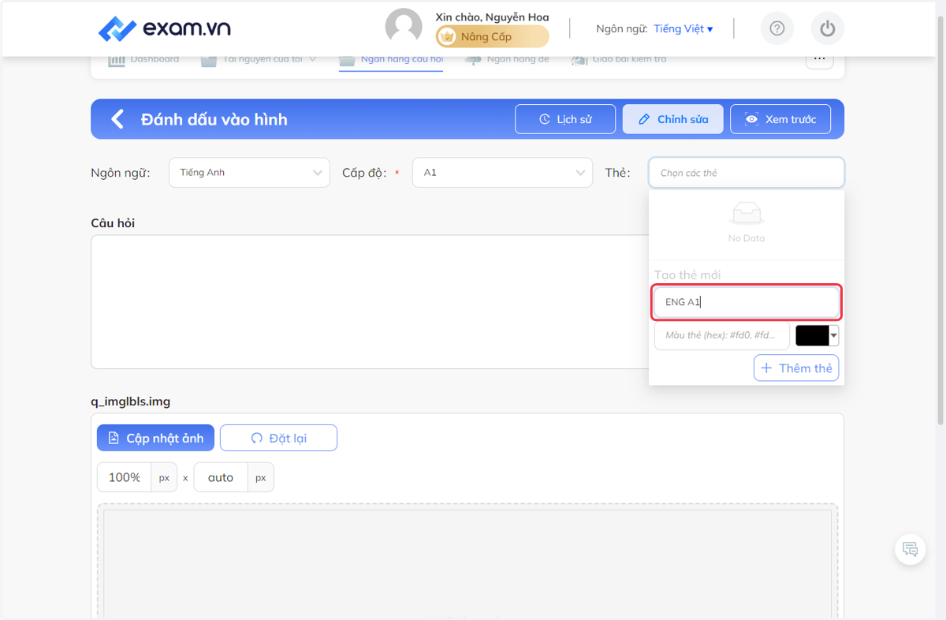Image resolution: width=946 pixels, height=620 pixels.
Task: Click the Màu thẻ hex color field
Action: pos(721,335)
